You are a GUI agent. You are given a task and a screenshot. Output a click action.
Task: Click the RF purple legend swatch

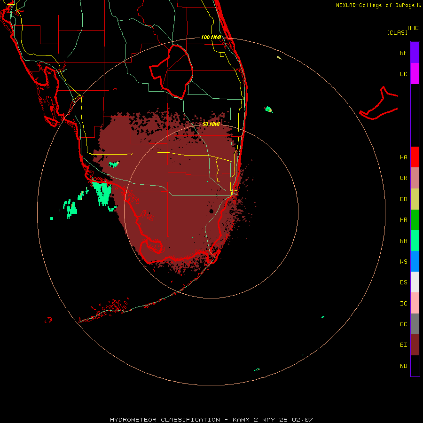(415, 52)
